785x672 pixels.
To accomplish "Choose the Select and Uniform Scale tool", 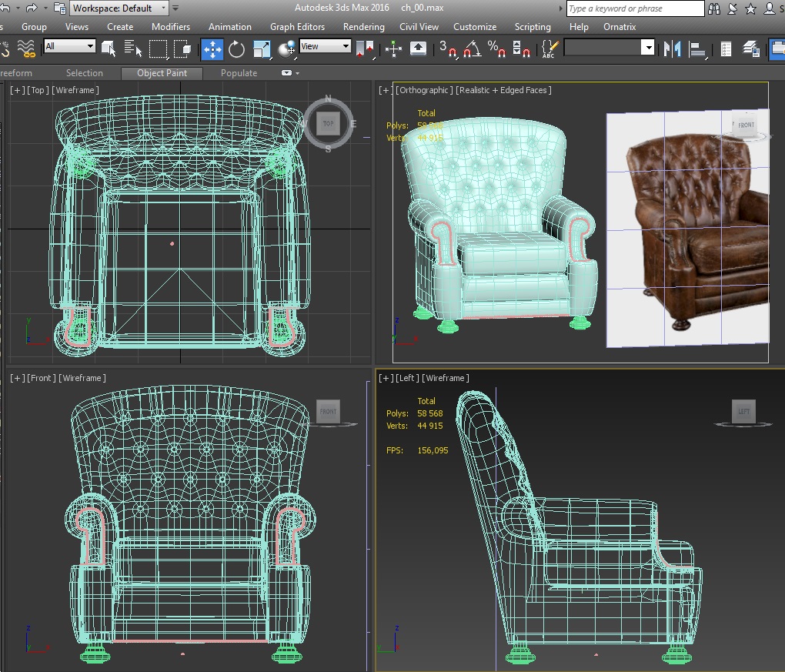I will tap(260, 49).
